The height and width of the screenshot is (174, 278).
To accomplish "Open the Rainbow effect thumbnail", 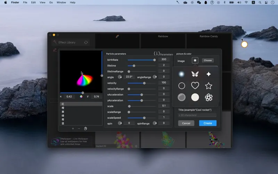I will pyautogui.click(x=163, y=41).
